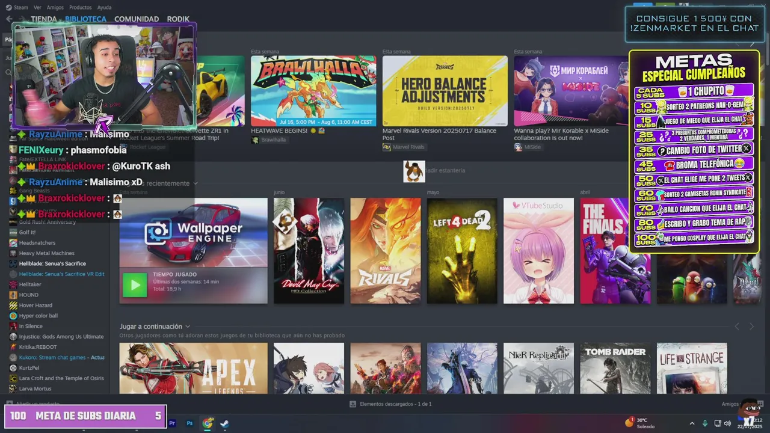Open the Tomb Raider play-next card

[x=615, y=368]
